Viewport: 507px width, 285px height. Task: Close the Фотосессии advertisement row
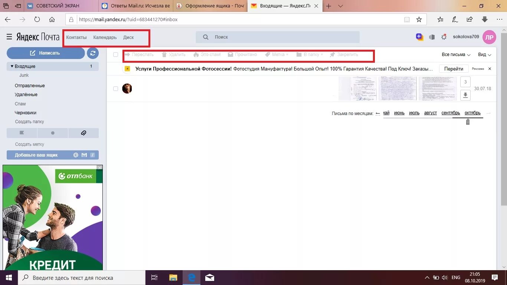coord(490,69)
